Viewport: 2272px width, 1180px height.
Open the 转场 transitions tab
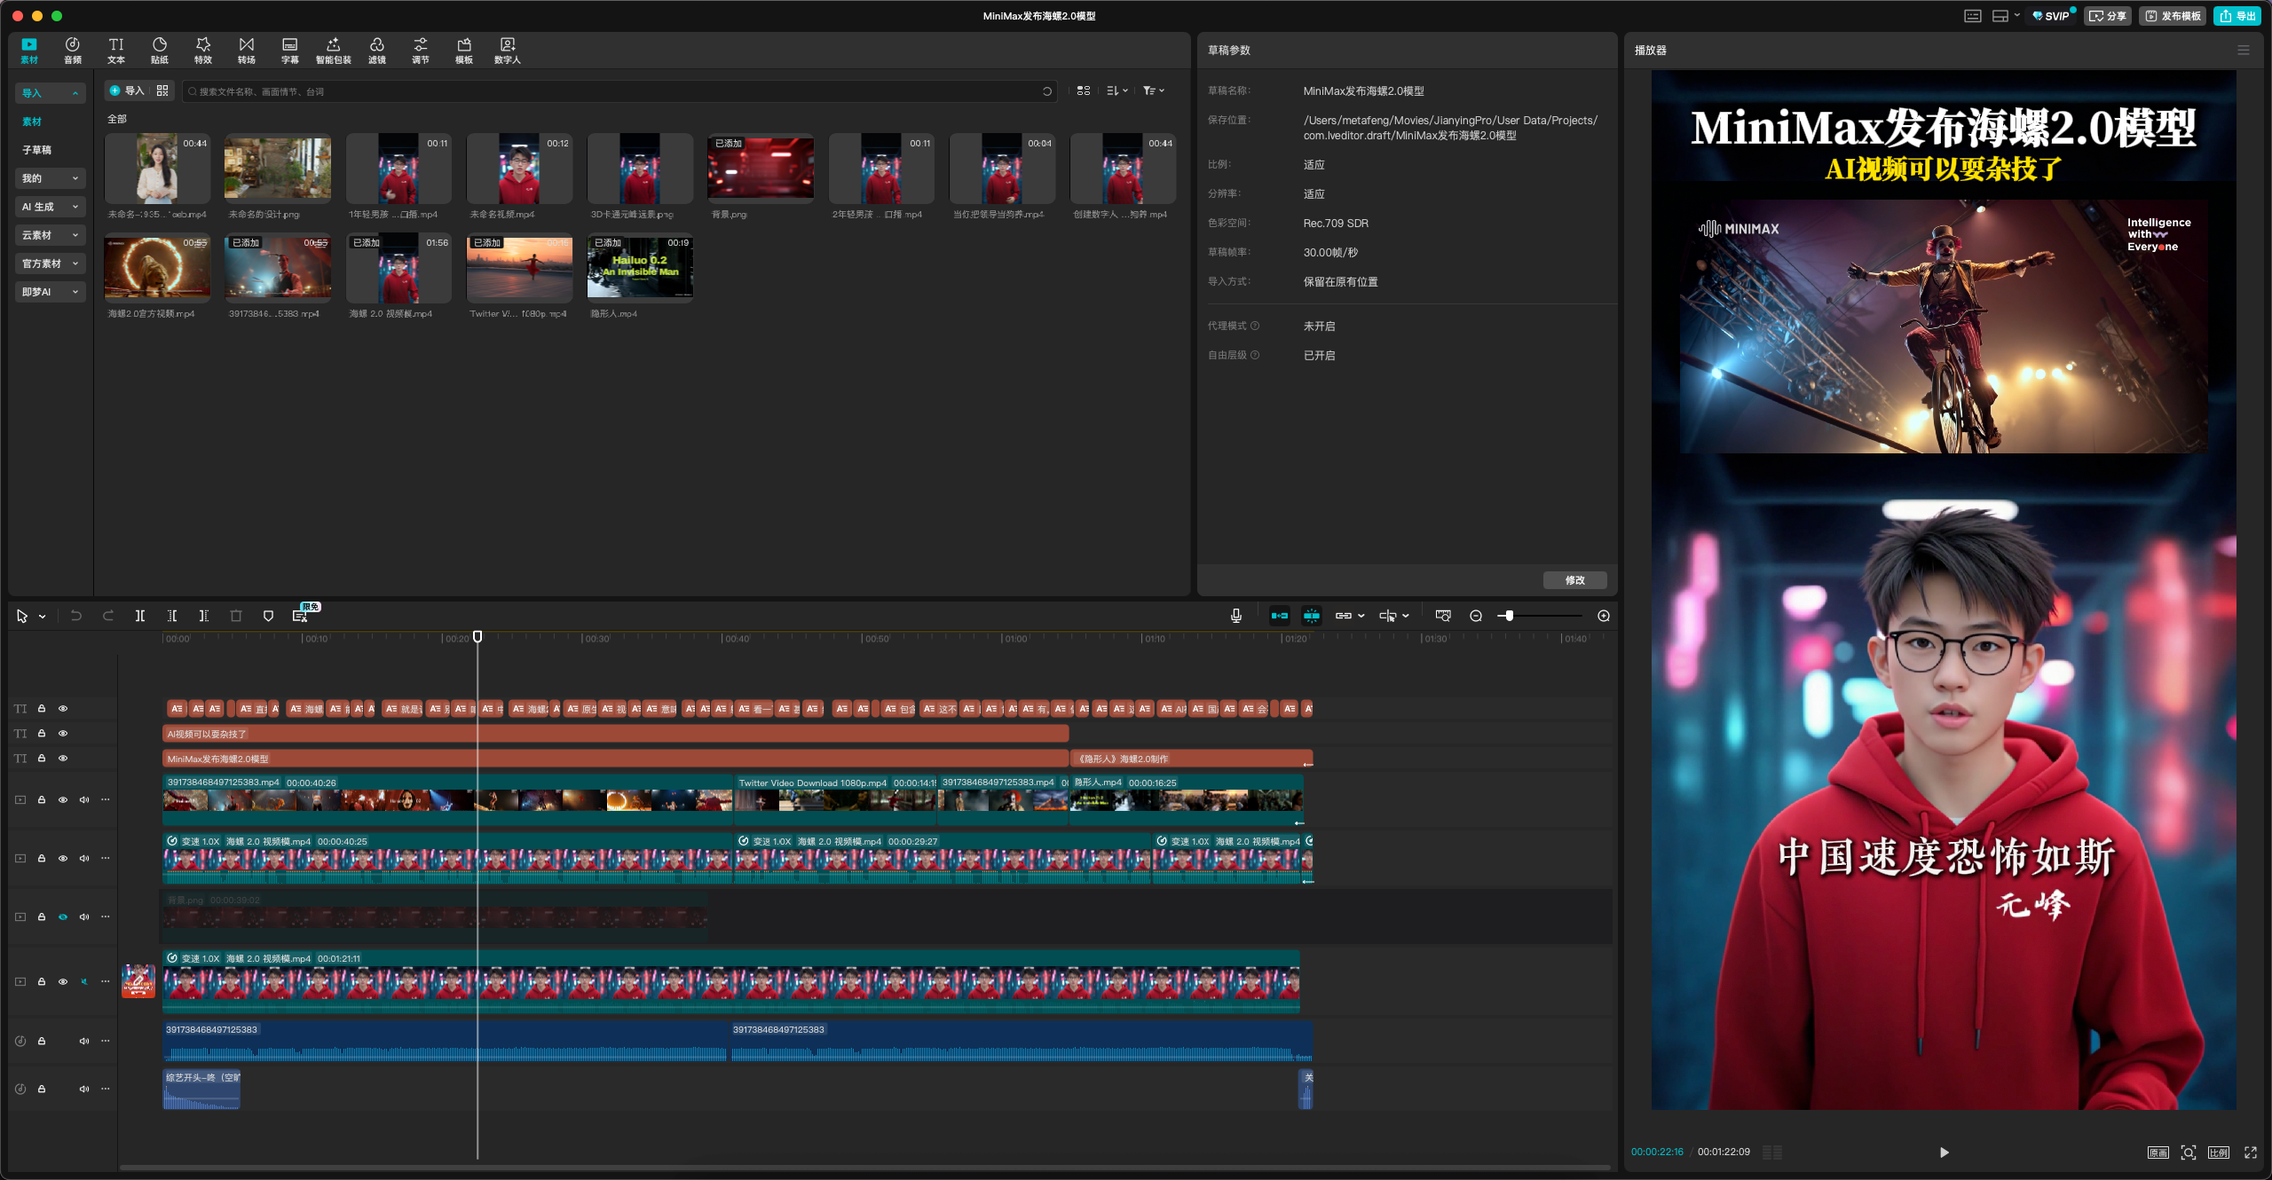[247, 51]
